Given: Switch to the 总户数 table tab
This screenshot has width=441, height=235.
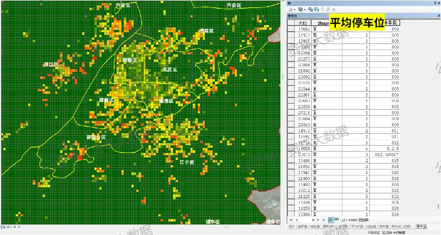Looking at the screenshot, I should click(x=343, y=226).
